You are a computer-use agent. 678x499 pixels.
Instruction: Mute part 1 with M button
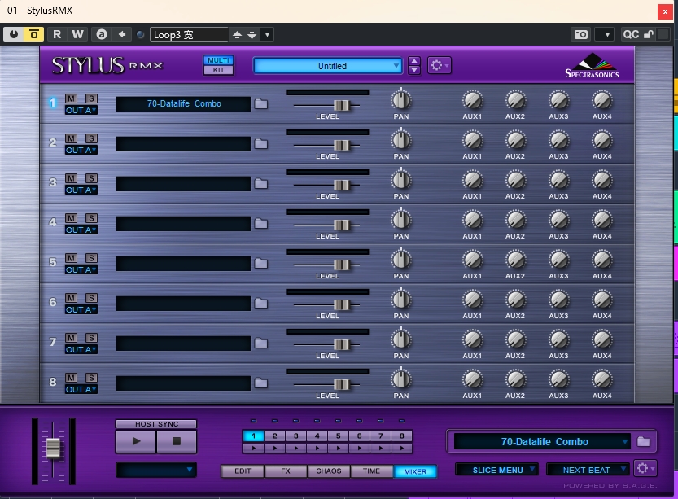coord(72,98)
